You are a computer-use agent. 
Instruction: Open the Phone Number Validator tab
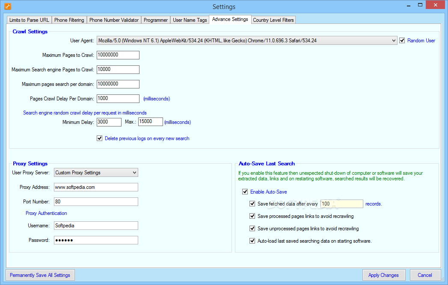(114, 20)
